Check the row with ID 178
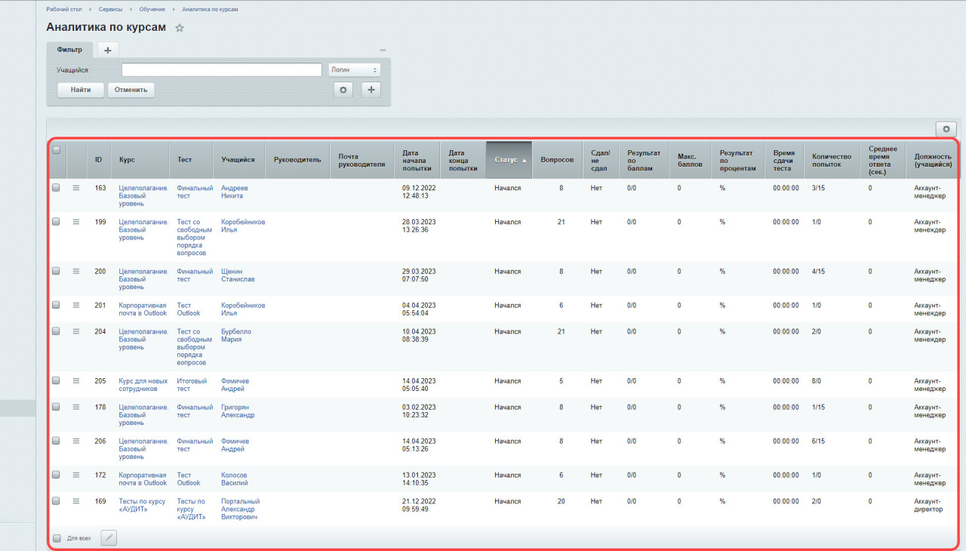The width and height of the screenshot is (966, 551). (56, 407)
